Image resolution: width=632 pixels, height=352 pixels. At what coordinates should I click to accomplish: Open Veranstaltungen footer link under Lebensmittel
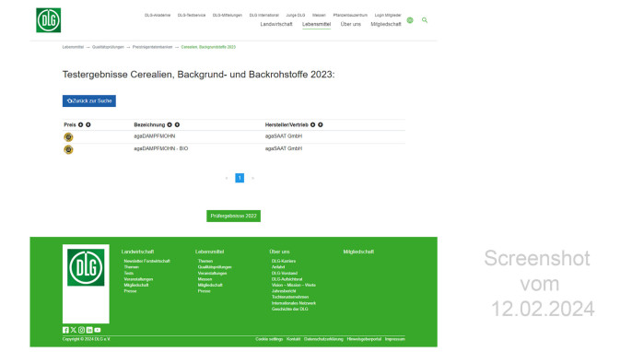213,274
